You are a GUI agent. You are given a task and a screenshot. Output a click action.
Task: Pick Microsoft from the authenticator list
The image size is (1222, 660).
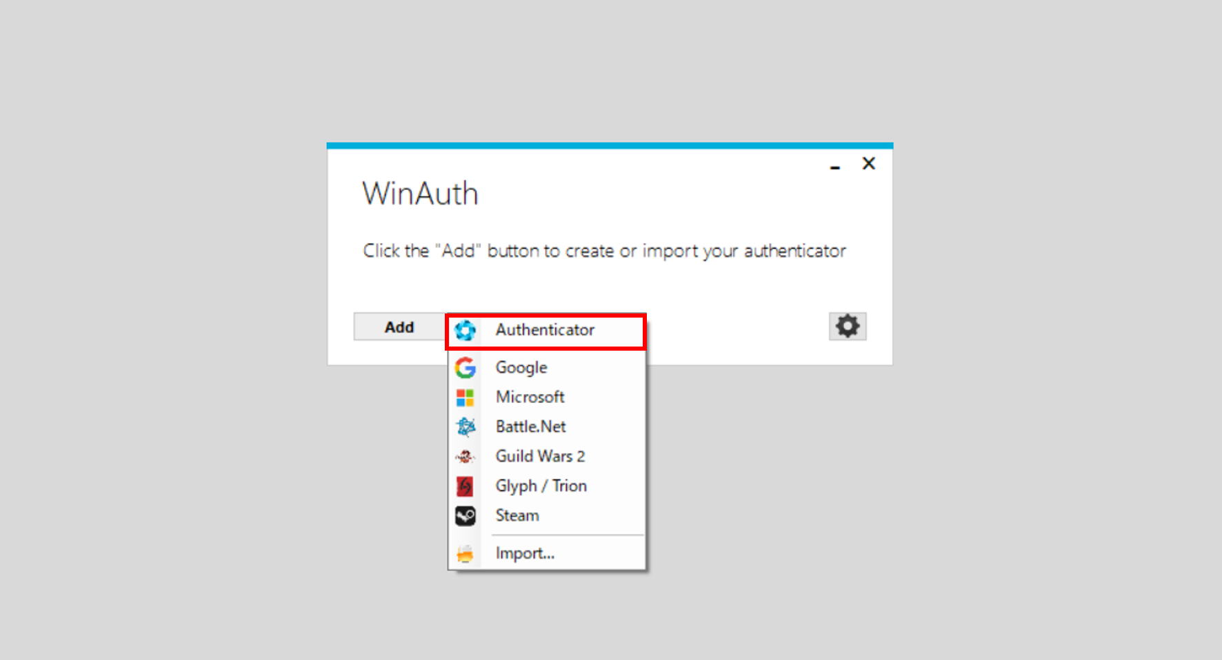(x=546, y=398)
